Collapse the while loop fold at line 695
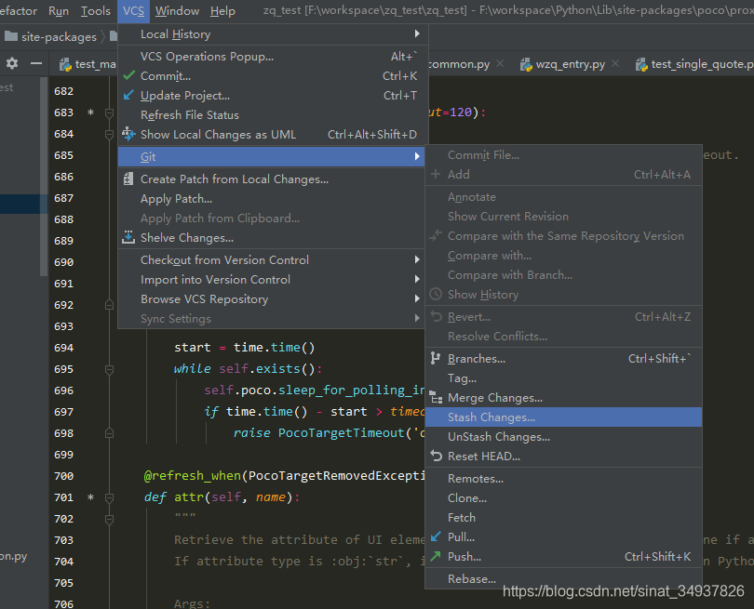The width and height of the screenshot is (754, 609). [x=109, y=369]
